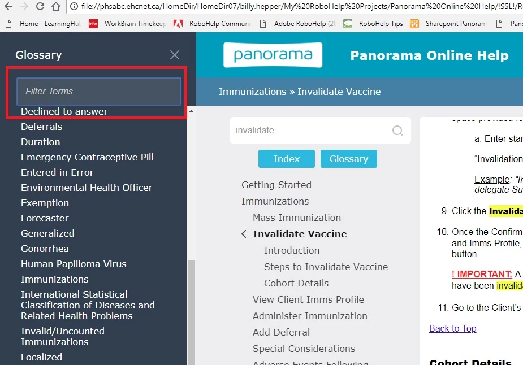Open View Client Imms Profile topic
This screenshot has width=523, height=365.
point(308,299)
